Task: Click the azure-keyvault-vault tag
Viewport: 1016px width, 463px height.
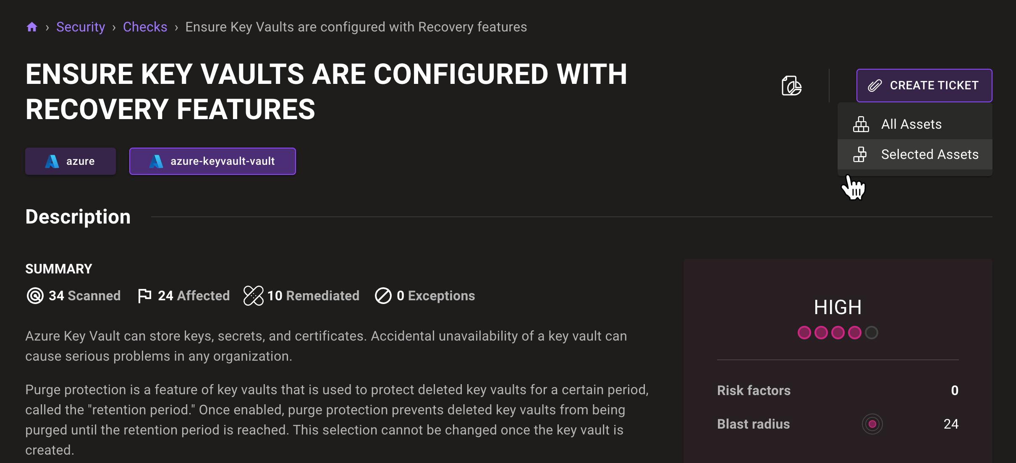Action: [x=212, y=161]
